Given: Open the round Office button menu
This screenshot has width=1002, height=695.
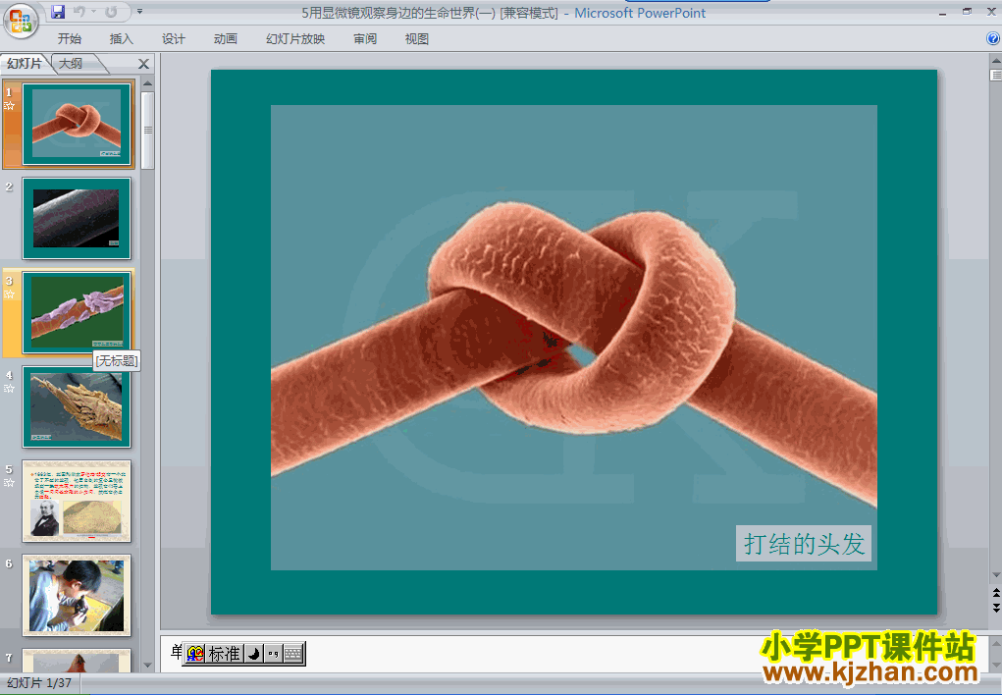Looking at the screenshot, I should point(21,21).
